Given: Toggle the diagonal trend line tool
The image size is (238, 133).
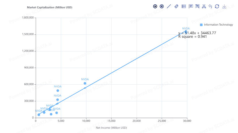Looking at the screenshot, I should click(169, 6).
